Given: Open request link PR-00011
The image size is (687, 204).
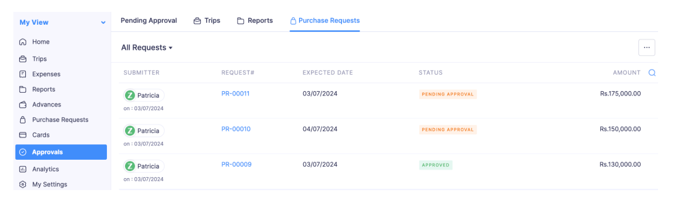Looking at the screenshot, I should point(236,94).
